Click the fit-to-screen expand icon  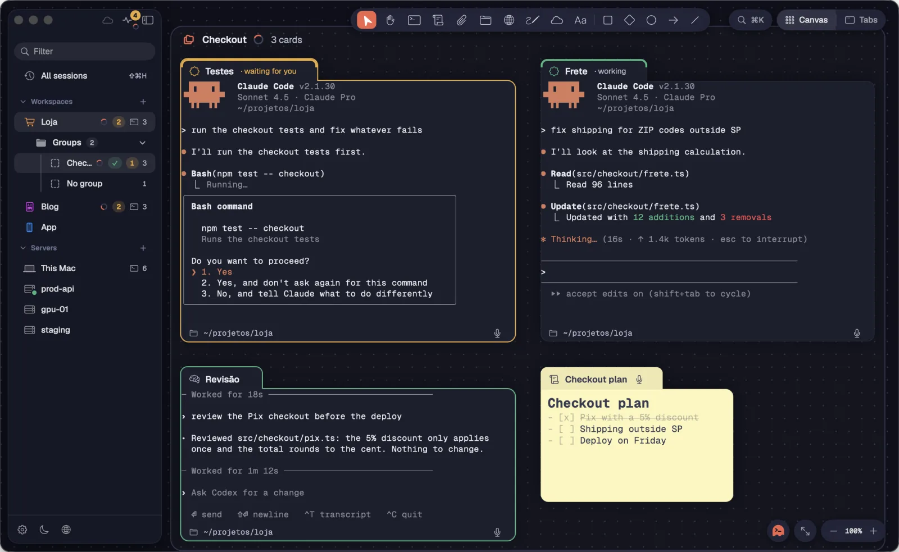805,531
